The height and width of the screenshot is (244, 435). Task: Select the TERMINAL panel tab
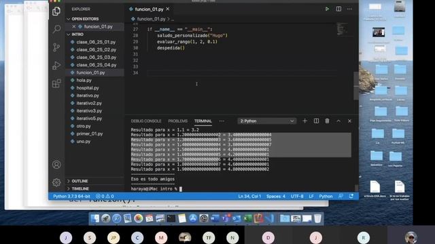pos(203,121)
